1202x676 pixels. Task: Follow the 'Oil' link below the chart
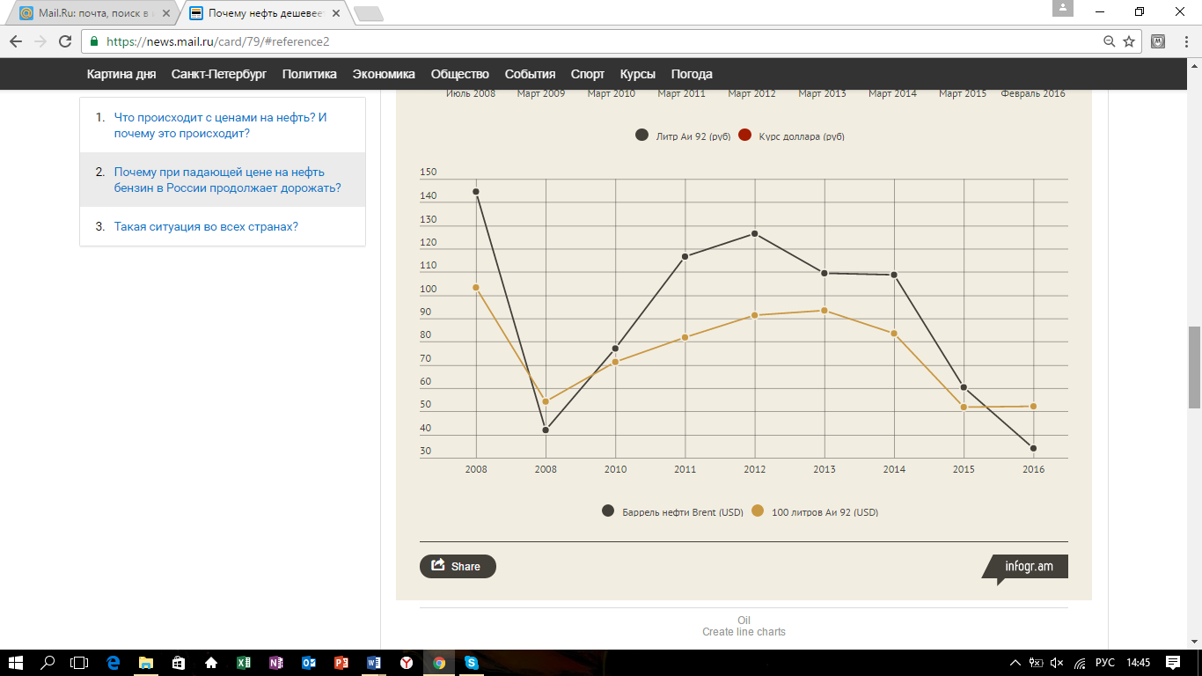pos(744,621)
